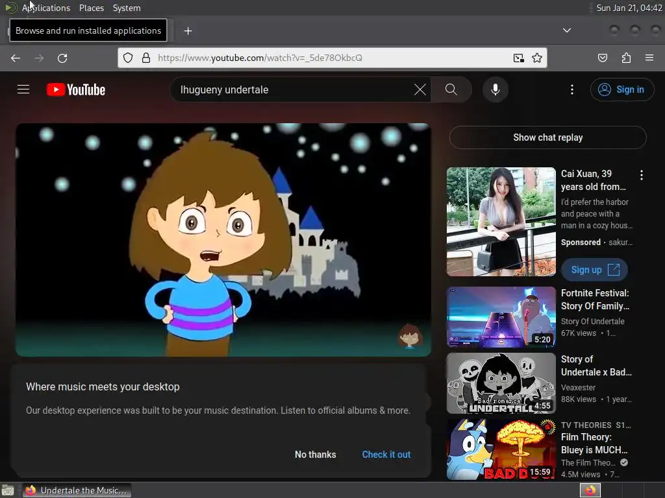665x498 pixels.
Task: Click the video player to pause
Action: coord(223,240)
